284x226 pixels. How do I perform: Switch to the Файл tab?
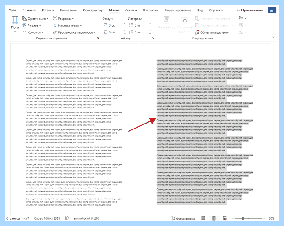tap(12, 10)
